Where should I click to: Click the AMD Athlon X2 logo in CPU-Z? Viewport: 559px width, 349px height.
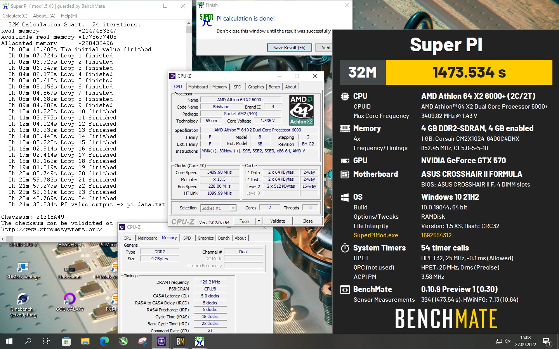pos(302,110)
